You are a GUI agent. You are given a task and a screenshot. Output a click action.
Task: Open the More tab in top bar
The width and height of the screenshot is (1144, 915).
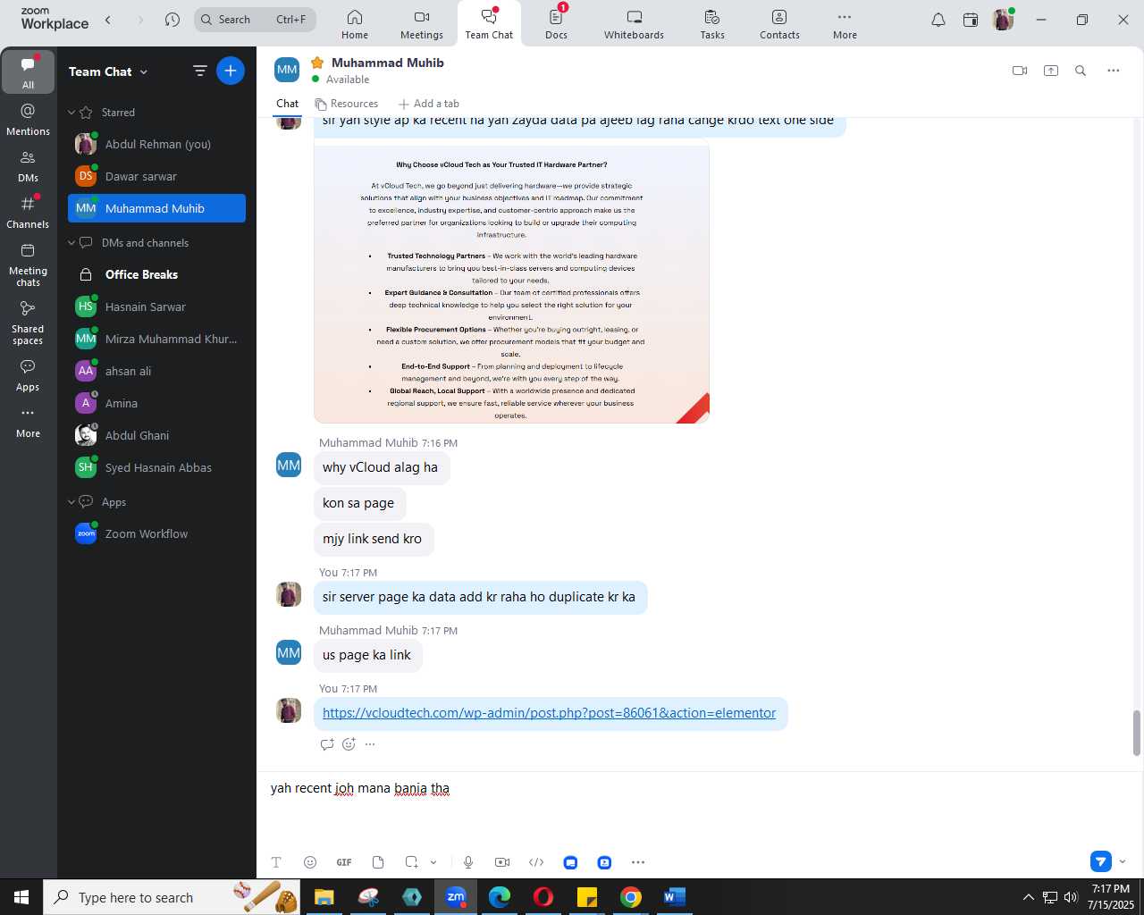pyautogui.click(x=845, y=24)
